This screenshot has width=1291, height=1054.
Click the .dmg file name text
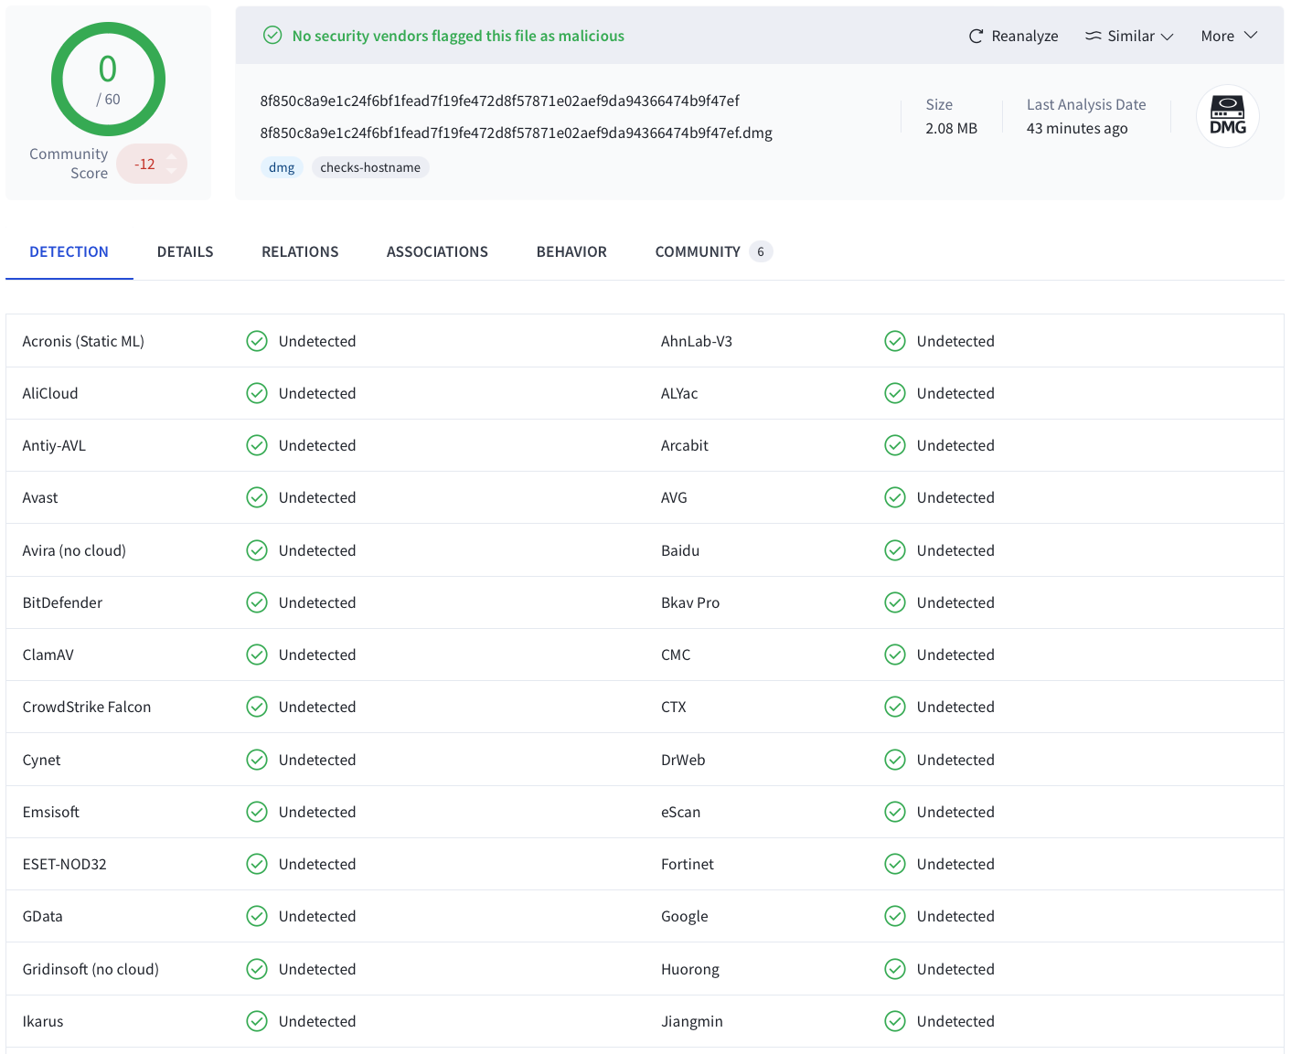pos(516,133)
